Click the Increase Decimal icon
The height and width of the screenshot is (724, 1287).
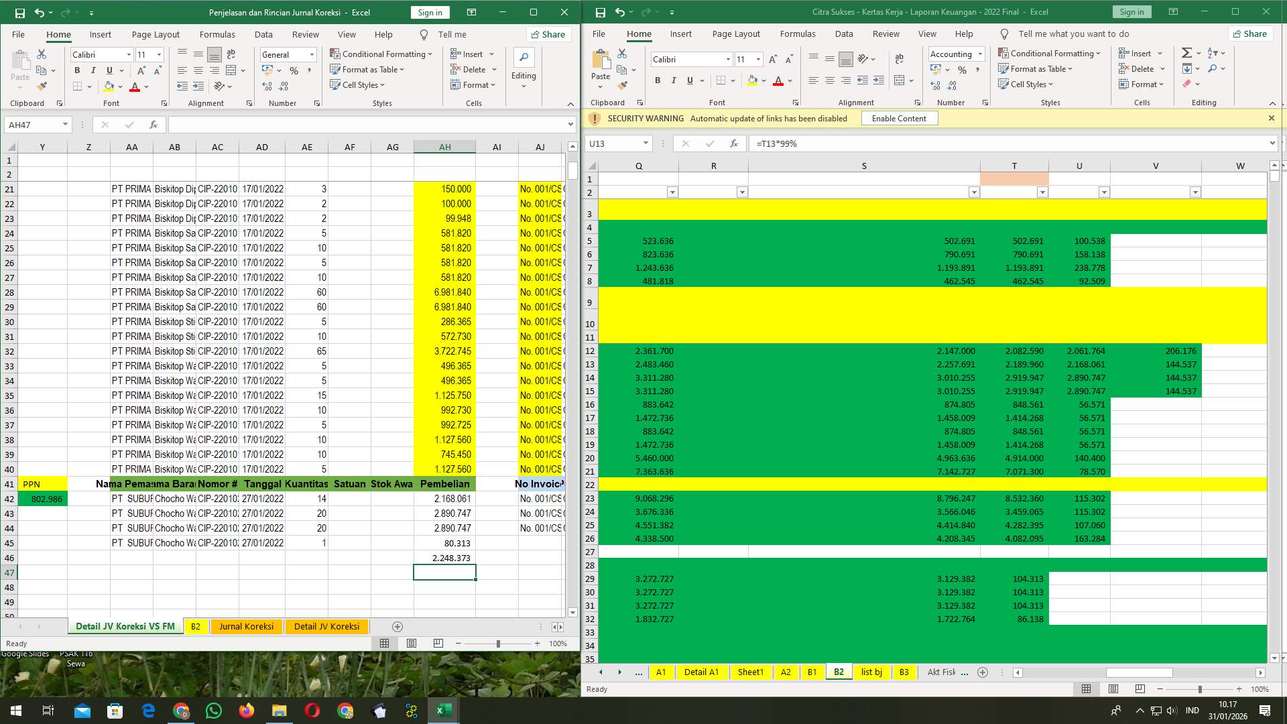(267, 85)
